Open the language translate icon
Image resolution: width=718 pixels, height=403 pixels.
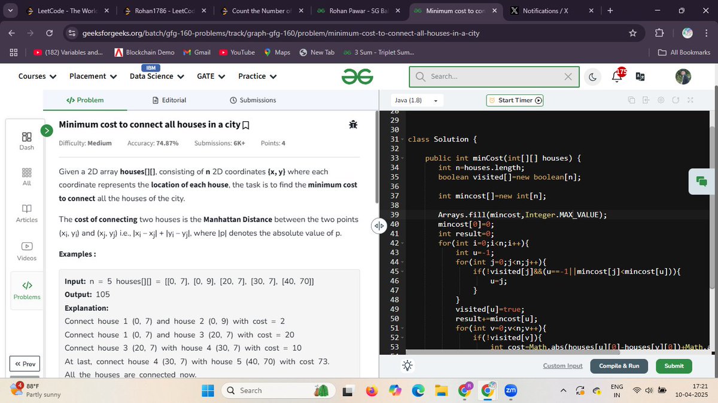coord(640,76)
